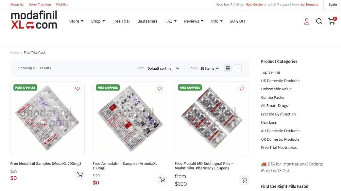The image size is (341, 191).
Task: Open the shopping cart in header
Action: click(332, 21)
